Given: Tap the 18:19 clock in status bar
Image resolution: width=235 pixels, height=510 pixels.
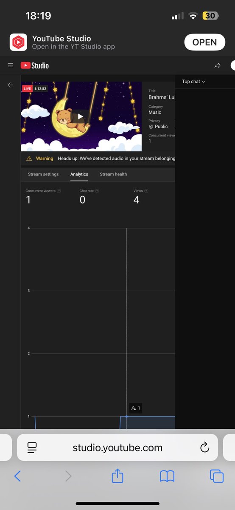Looking at the screenshot, I should 38,16.
